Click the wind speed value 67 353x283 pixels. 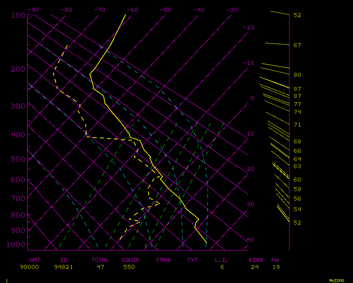pyautogui.click(x=297, y=45)
